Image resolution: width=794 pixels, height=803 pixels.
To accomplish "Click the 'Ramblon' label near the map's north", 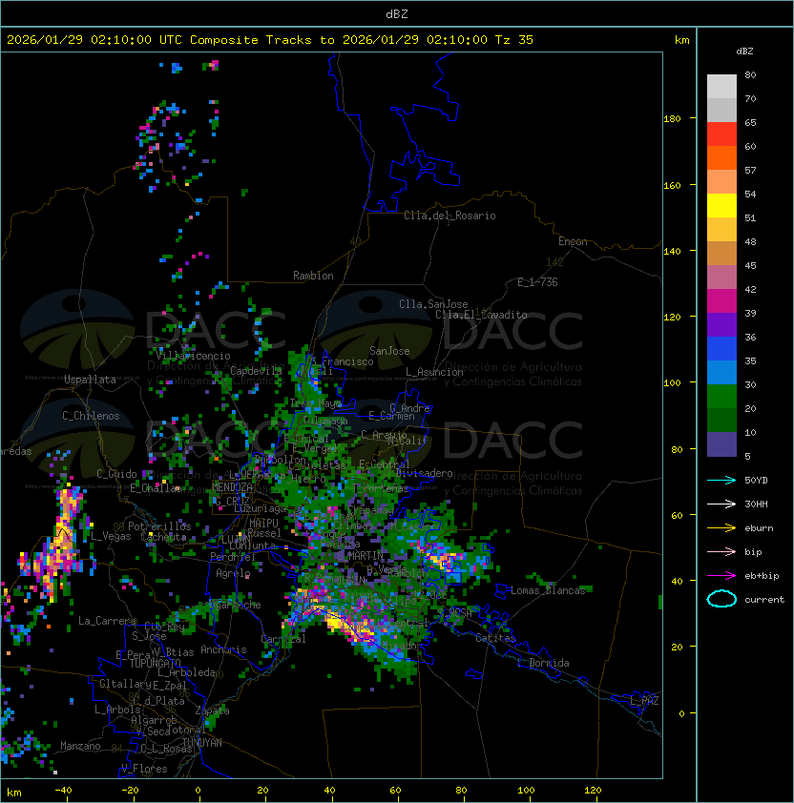I will [313, 276].
